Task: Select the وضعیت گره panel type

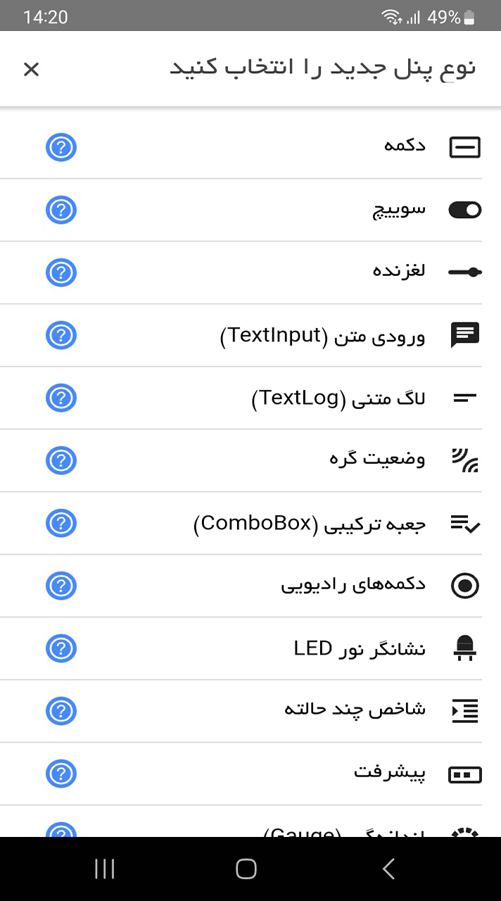Action: click(377, 460)
